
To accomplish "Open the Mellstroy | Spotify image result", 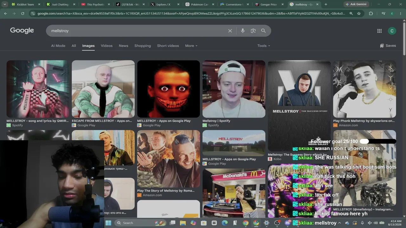I will click(x=234, y=89).
